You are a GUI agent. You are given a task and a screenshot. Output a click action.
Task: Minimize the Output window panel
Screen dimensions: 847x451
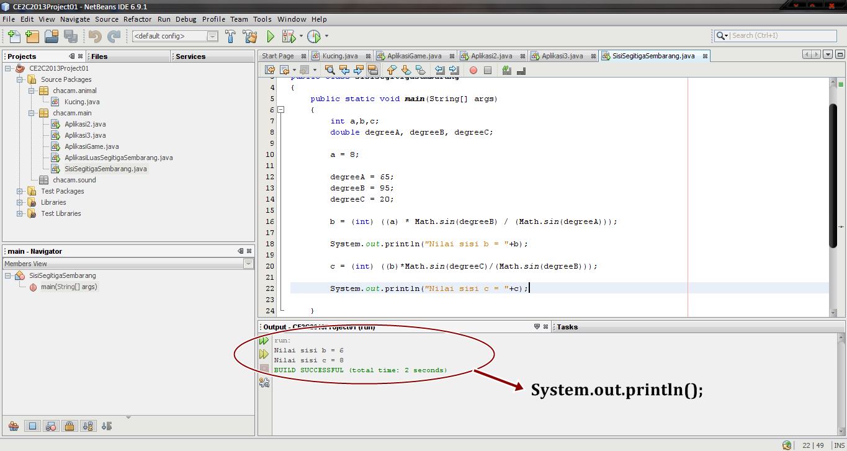(x=537, y=327)
